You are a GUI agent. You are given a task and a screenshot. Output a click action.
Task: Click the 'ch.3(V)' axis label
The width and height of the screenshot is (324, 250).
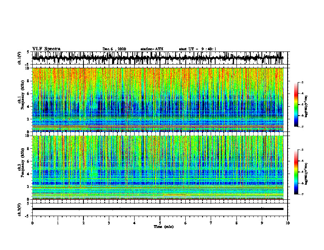pyautogui.click(x=20, y=210)
